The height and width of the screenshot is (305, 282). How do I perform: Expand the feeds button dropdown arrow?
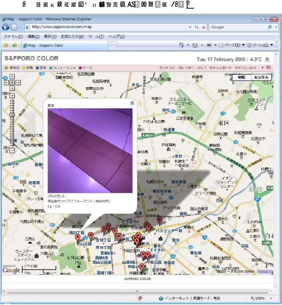point(202,45)
